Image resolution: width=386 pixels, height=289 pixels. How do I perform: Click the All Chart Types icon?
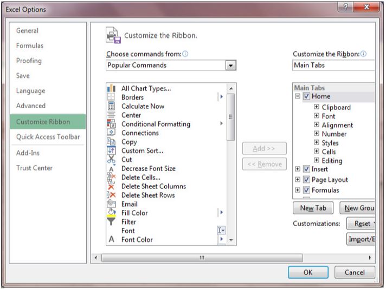[111, 88]
